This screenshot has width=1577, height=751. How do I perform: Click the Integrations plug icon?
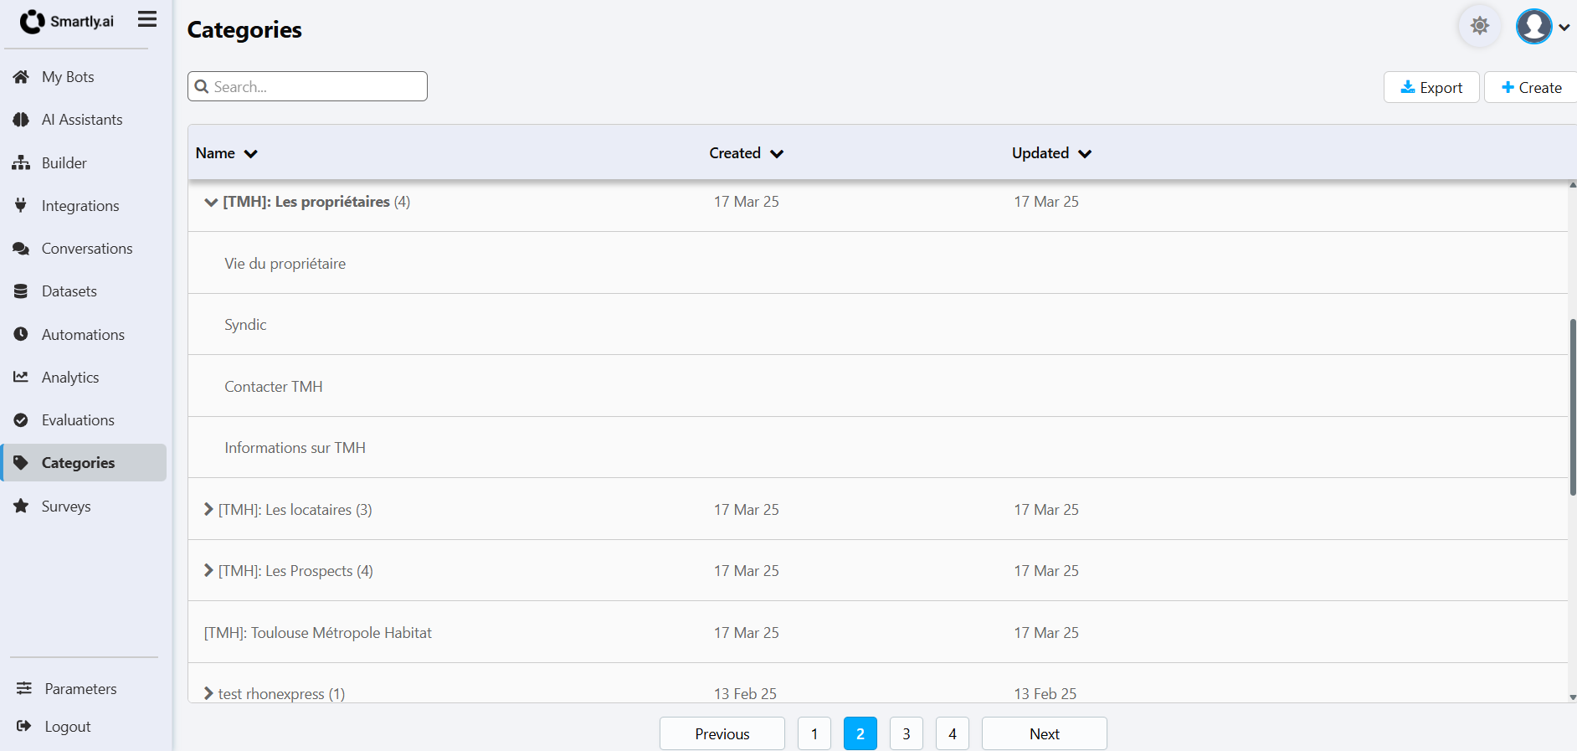coord(21,205)
